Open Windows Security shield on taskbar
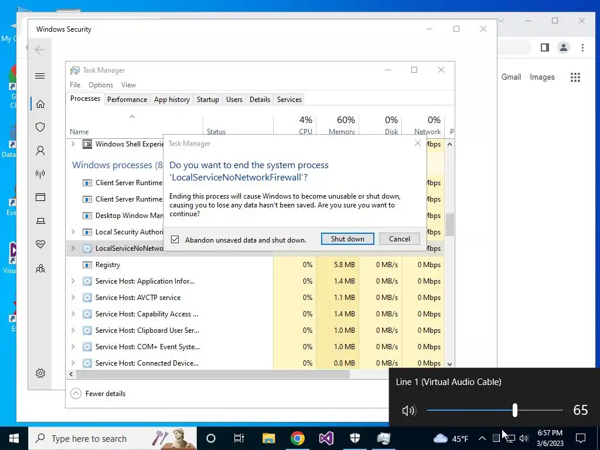 tap(354, 438)
